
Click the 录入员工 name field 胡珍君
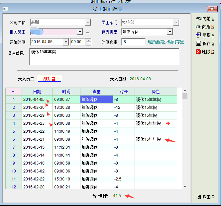pos(49,79)
